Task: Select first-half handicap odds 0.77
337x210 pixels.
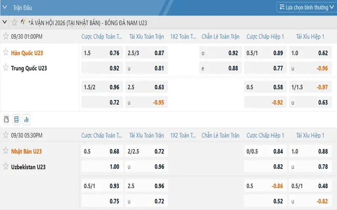Action: coord(265,68)
